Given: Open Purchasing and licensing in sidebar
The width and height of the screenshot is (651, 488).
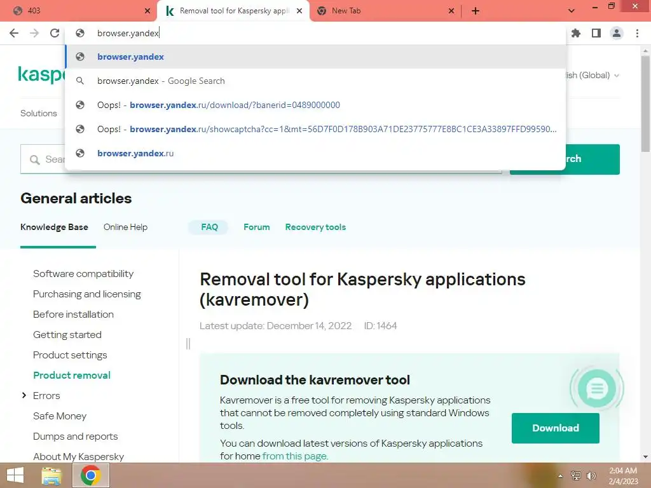Looking at the screenshot, I should (x=87, y=294).
